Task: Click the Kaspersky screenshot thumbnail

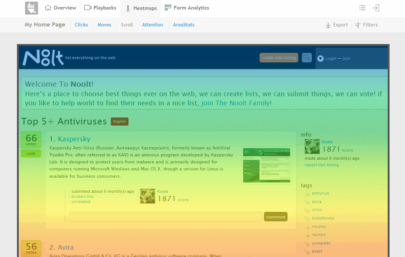Action: [267, 165]
